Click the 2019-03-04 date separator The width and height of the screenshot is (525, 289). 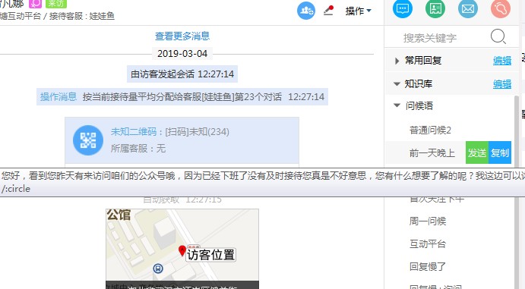tap(182, 53)
